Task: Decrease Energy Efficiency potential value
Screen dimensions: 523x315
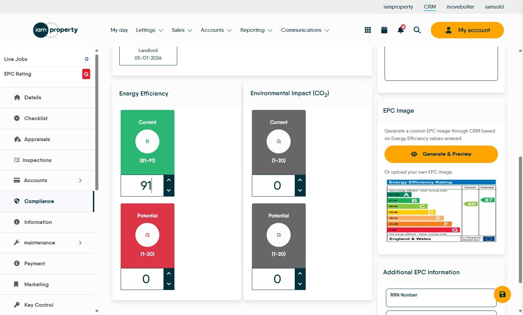Action: 169,284
